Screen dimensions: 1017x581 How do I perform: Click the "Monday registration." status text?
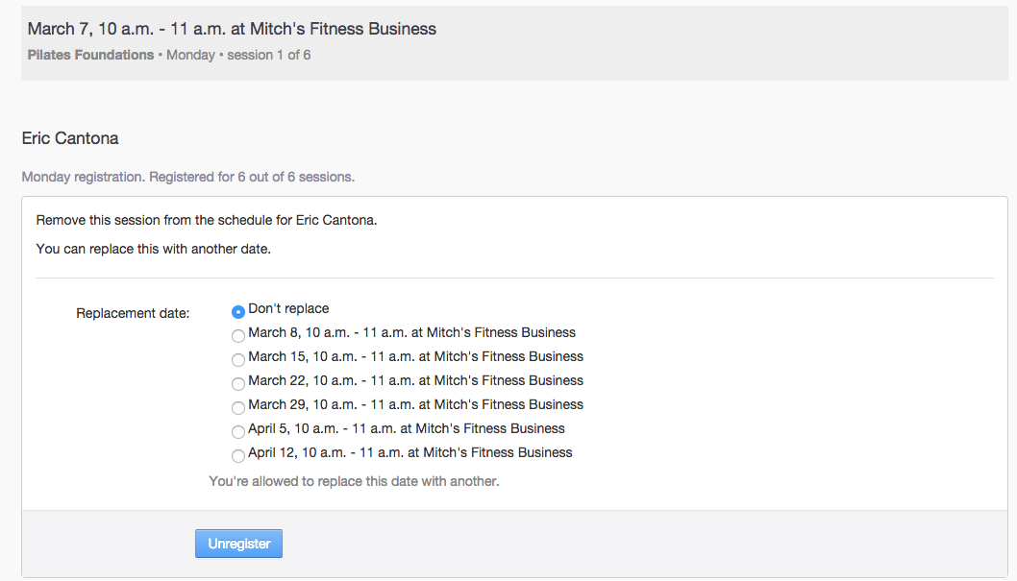point(84,177)
